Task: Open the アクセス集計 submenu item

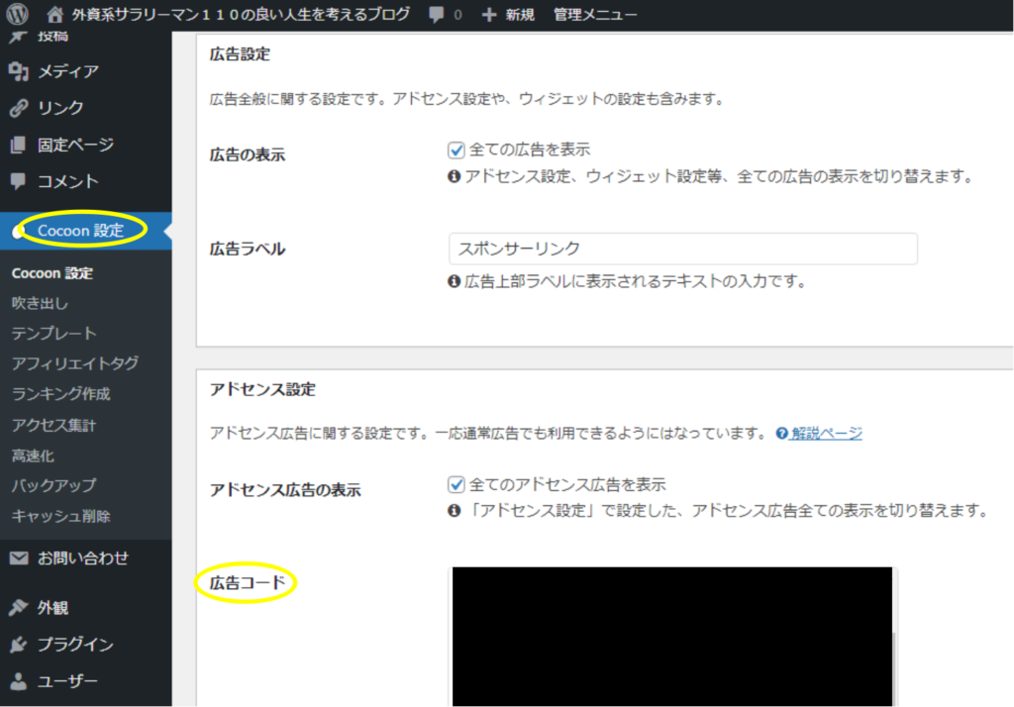Action: tap(53, 425)
